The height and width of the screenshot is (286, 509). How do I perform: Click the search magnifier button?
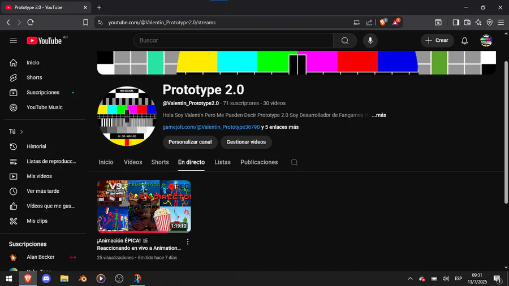click(345, 41)
